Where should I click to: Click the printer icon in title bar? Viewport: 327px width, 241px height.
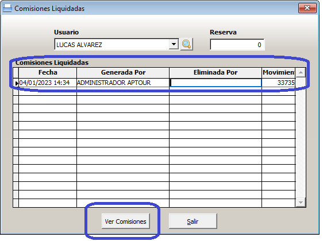tap(7, 8)
